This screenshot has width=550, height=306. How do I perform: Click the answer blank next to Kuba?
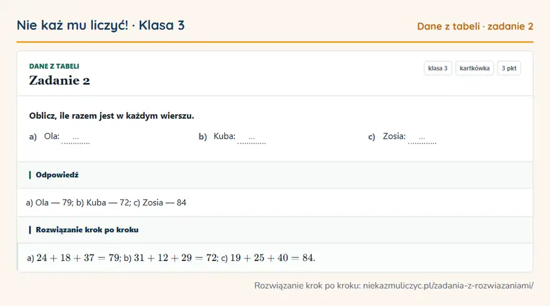click(251, 139)
